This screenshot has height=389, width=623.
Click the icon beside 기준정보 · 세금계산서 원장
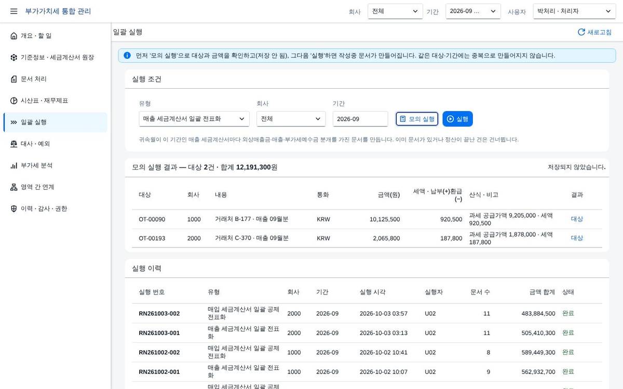(14, 58)
